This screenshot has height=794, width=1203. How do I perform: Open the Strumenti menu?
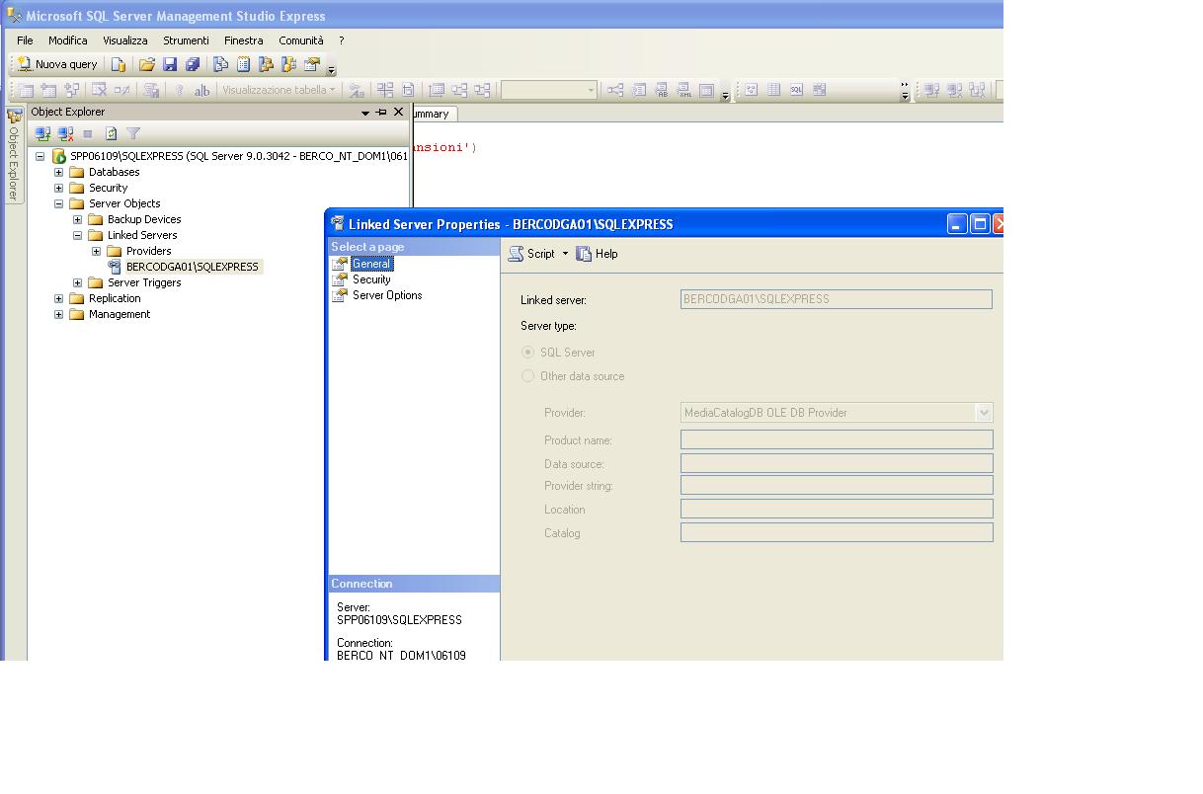[x=186, y=40]
